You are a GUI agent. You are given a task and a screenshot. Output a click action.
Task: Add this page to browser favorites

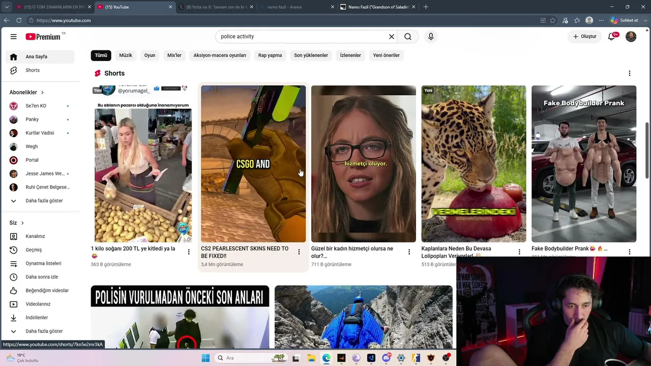(553, 20)
